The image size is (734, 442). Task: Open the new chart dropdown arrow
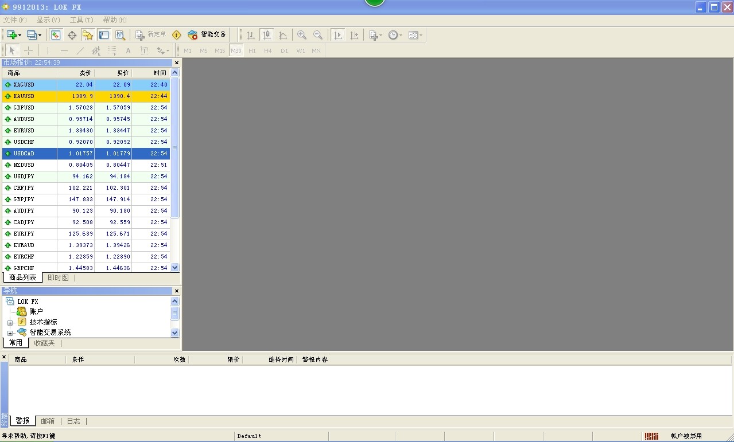(20, 35)
